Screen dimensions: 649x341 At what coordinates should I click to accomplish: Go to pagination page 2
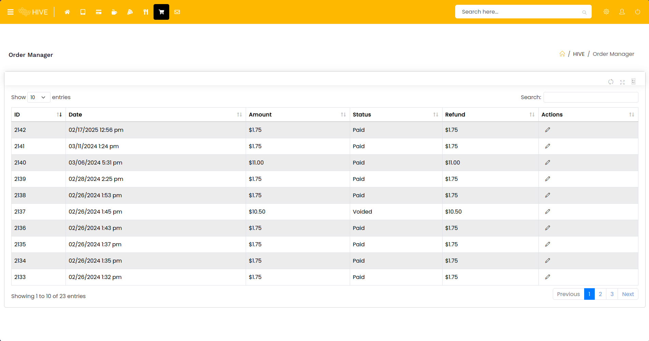pos(600,294)
